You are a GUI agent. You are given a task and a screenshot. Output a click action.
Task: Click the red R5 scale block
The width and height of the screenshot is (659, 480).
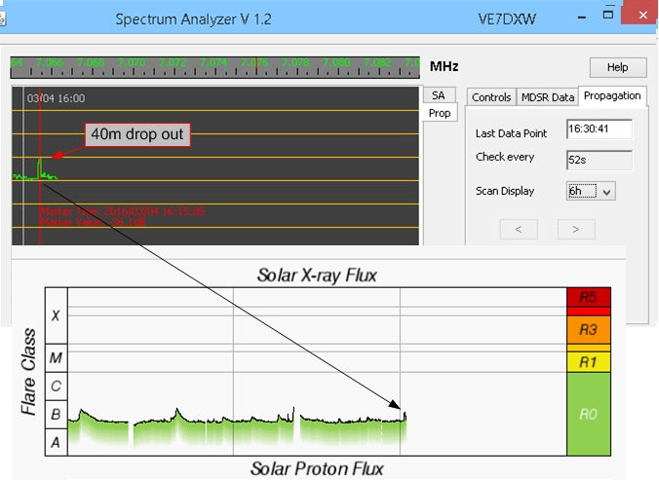click(588, 298)
